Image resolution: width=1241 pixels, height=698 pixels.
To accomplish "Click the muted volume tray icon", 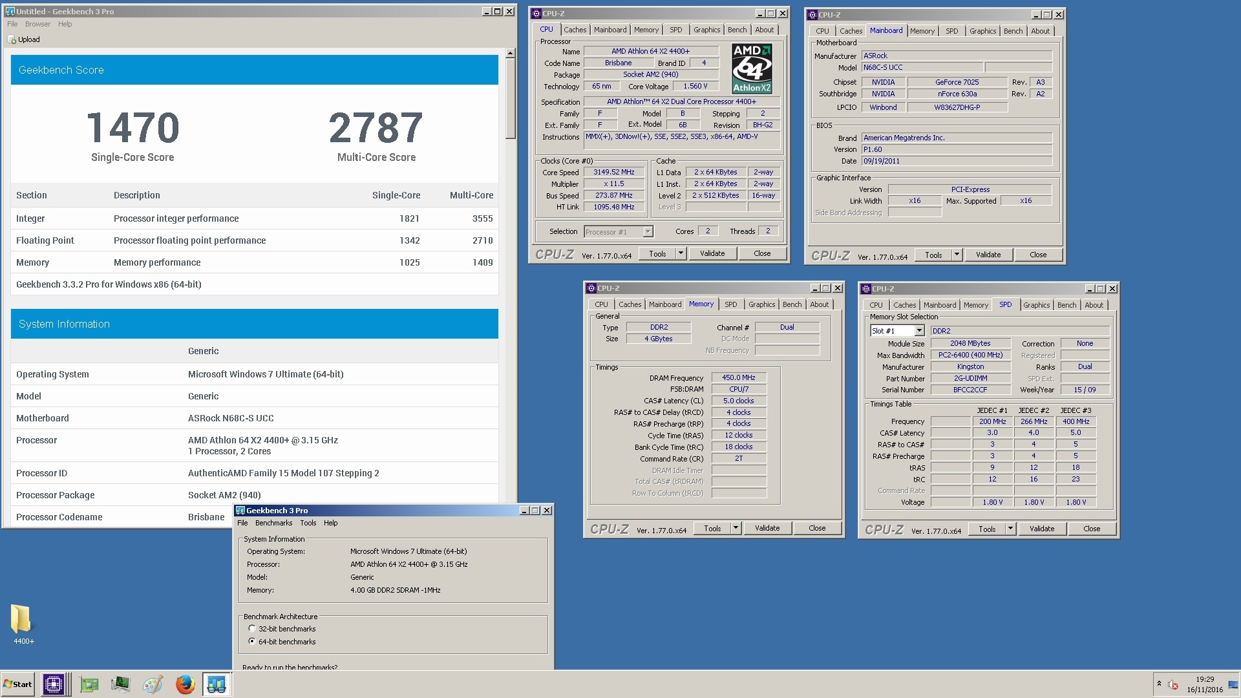I will tap(1172, 684).
